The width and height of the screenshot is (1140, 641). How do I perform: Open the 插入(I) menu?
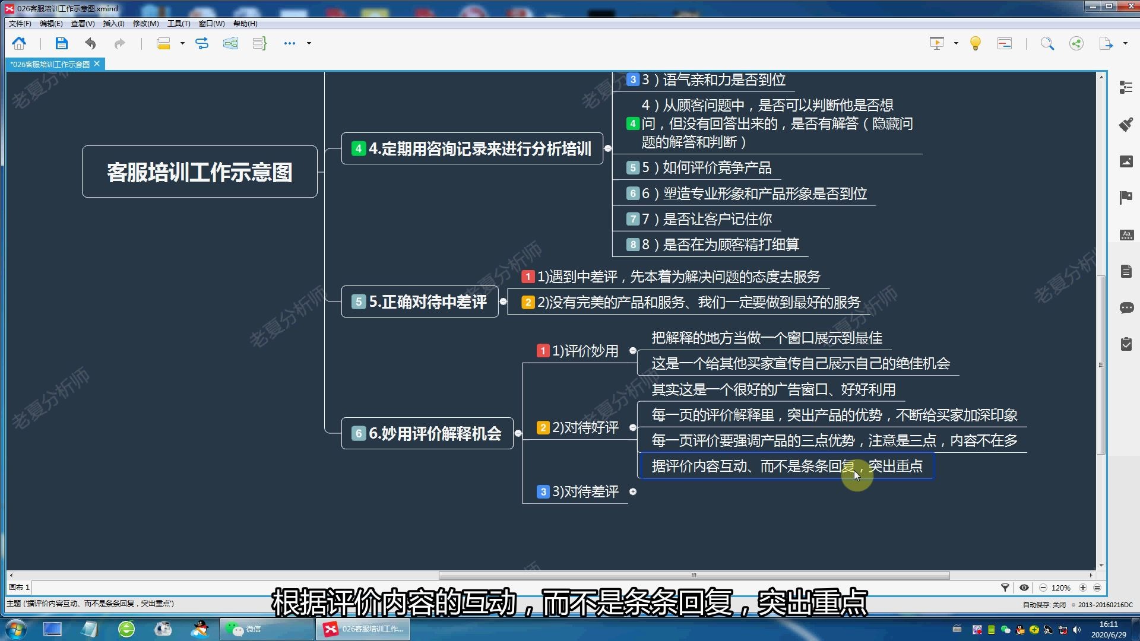(x=113, y=24)
